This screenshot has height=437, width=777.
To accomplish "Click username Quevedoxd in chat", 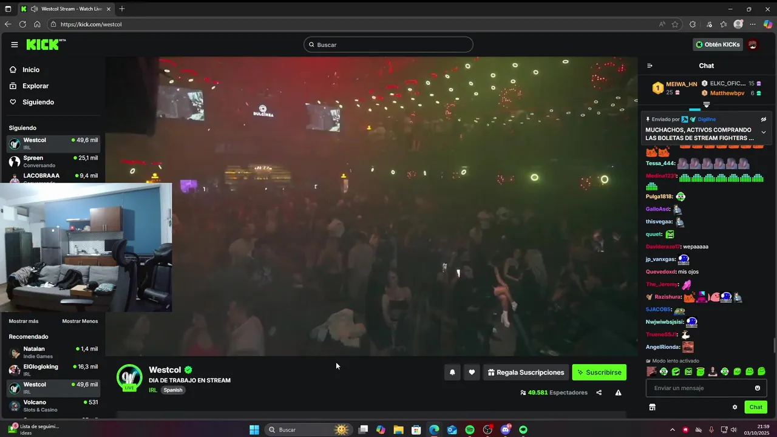I will [x=661, y=272].
